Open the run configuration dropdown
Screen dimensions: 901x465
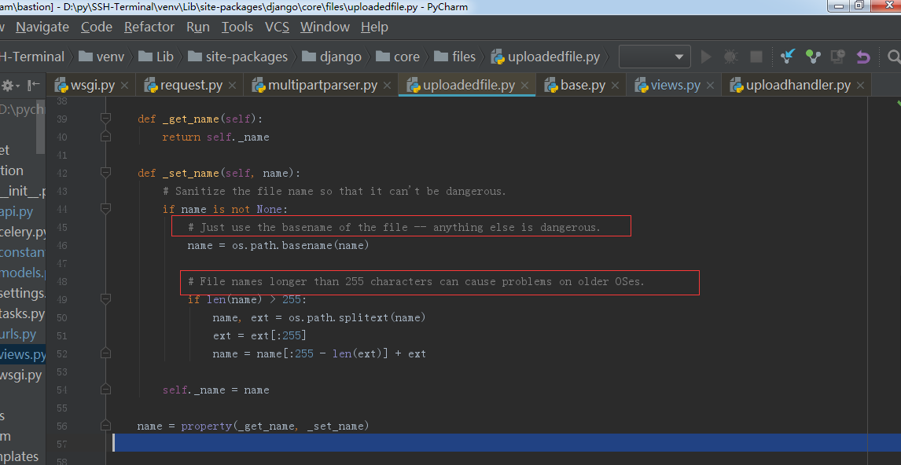coord(654,57)
